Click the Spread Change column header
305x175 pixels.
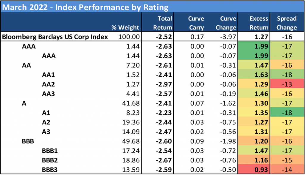pos(287,23)
